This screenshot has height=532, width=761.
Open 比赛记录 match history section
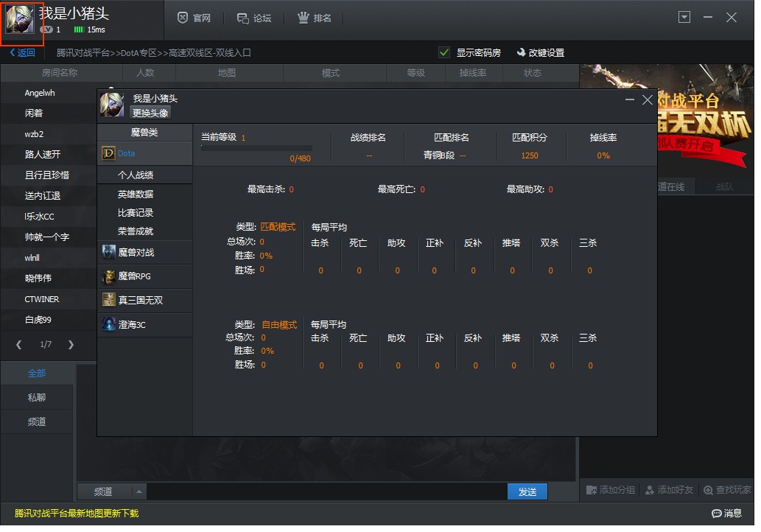tap(136, 213)
